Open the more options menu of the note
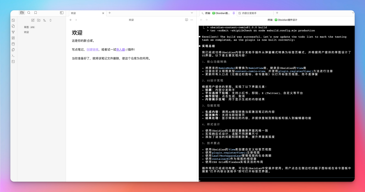 click(x=192, y=20)
